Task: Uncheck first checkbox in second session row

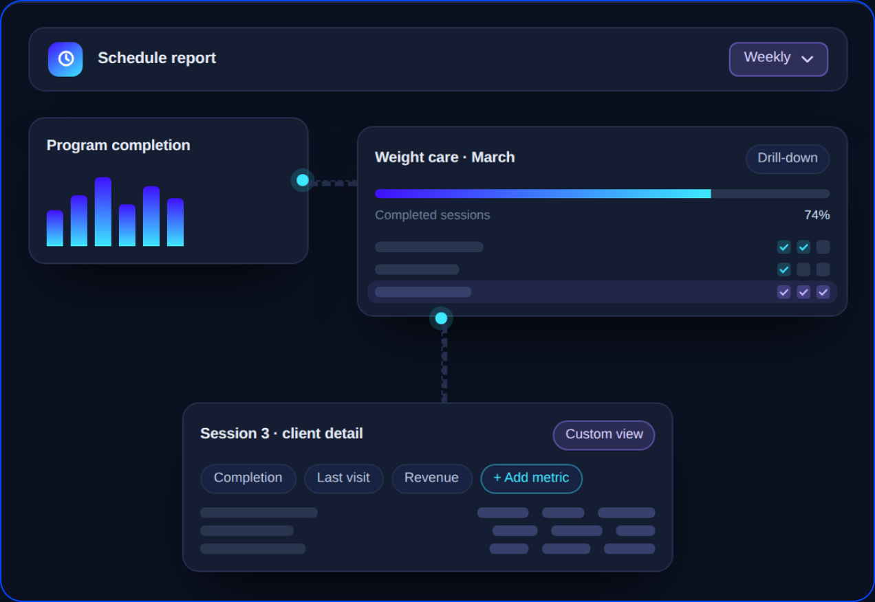Action: point(784,269)
